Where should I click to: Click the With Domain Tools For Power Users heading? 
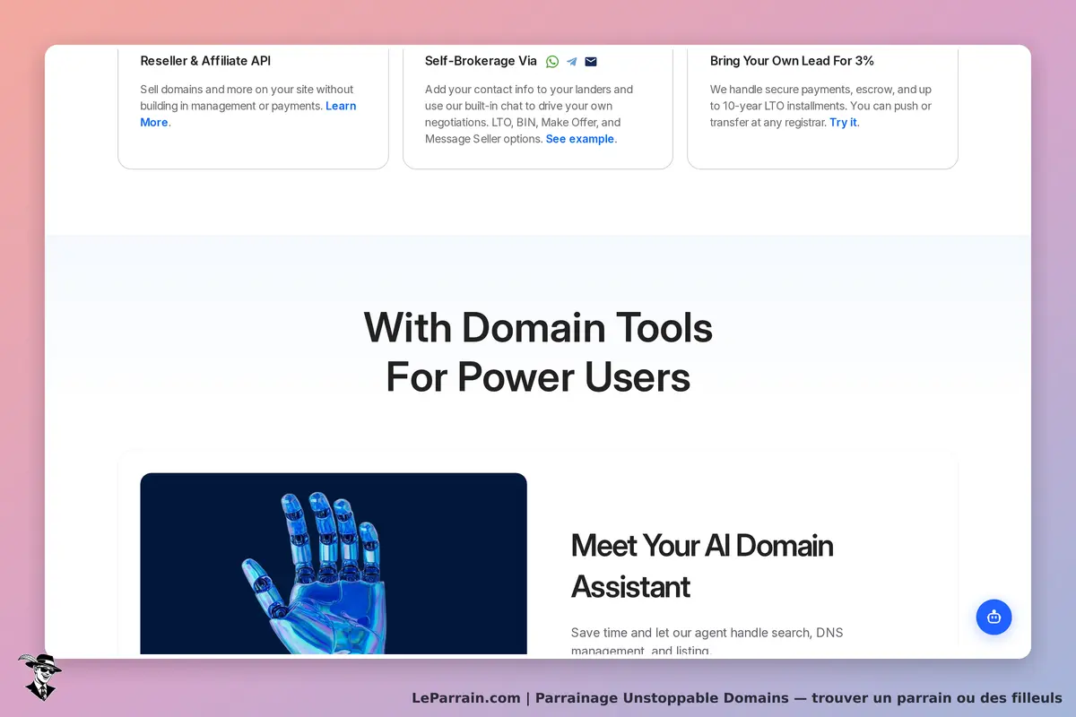click(538, 352)
